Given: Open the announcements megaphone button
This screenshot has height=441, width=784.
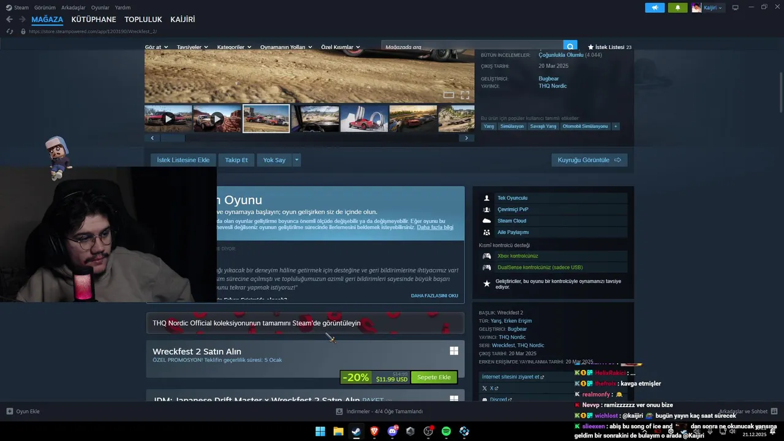Looking at the screenshot, I should (x=655, y=7).
